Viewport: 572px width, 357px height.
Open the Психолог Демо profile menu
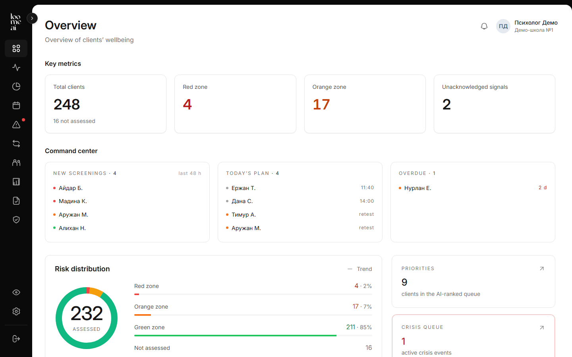pos(527,26)
